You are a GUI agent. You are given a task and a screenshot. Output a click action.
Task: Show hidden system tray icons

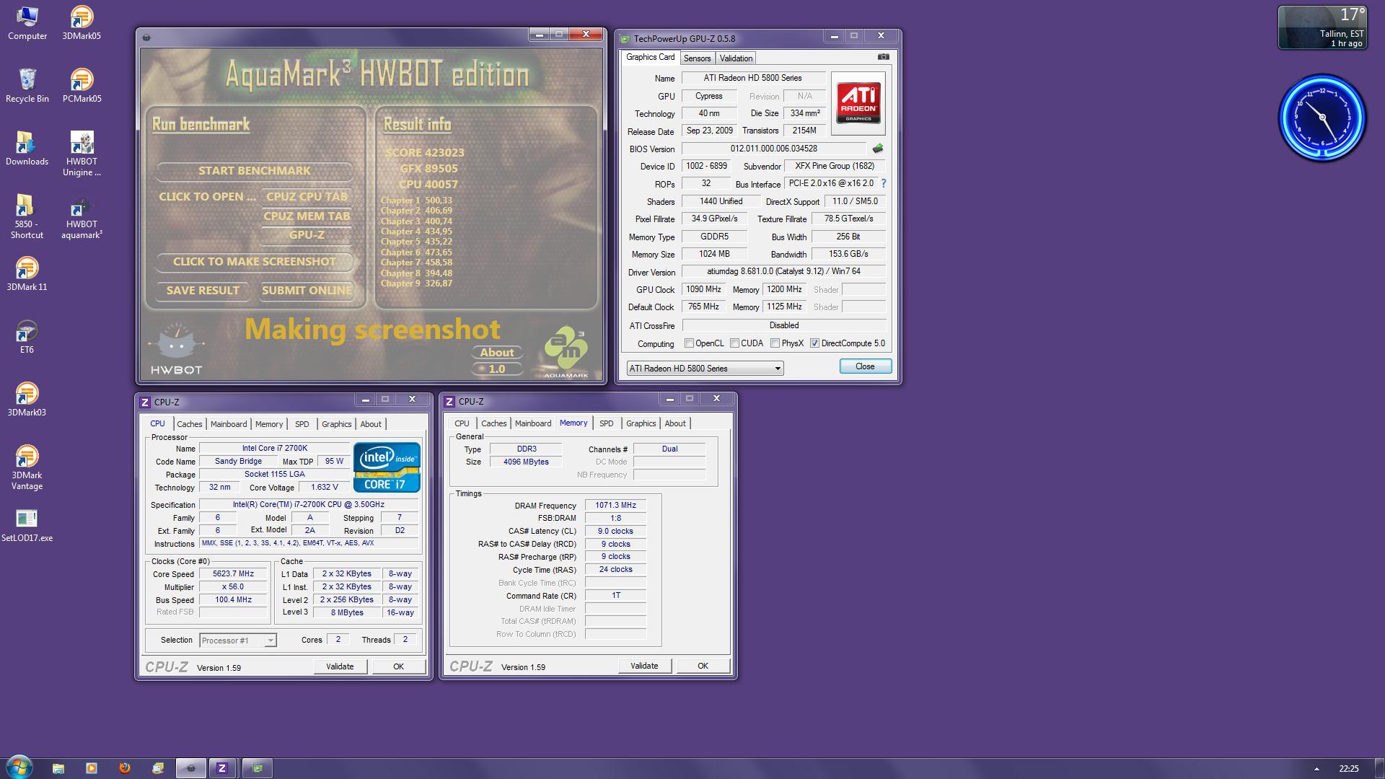(1316, 769)
